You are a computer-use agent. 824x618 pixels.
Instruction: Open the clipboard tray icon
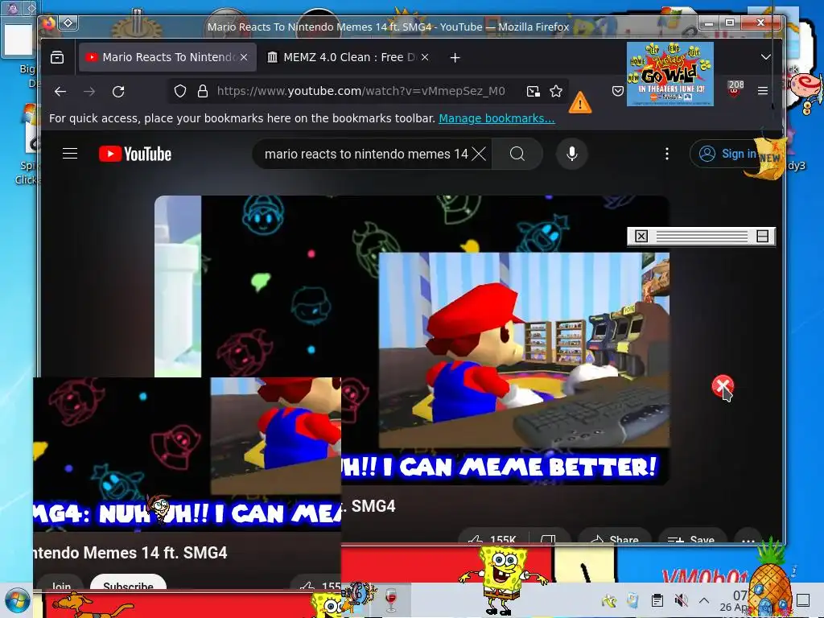coord(657,600)
